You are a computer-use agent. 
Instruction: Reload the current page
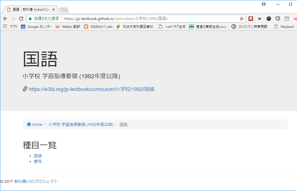pos(21,18)
